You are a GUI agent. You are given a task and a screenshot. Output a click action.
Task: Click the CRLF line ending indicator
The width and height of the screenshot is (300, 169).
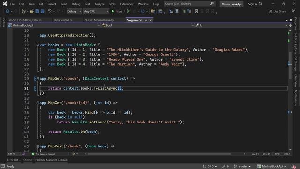pyautogui.click(x=287, y=154)
